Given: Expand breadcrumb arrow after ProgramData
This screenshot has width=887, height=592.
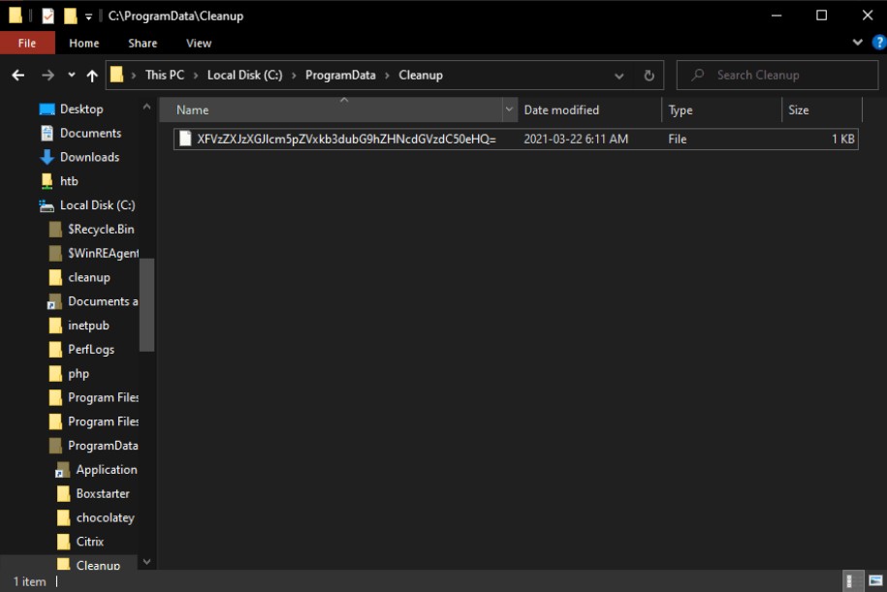Looking at the screenshot, I should coord(388,76).
